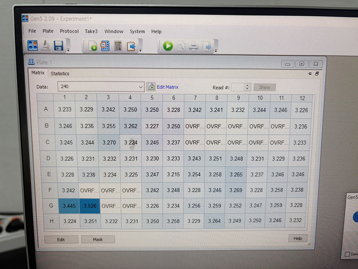Expand overflow arrow after the play toolbar group
The width and height of the screenshot is (358, 269).
(215, 49)
